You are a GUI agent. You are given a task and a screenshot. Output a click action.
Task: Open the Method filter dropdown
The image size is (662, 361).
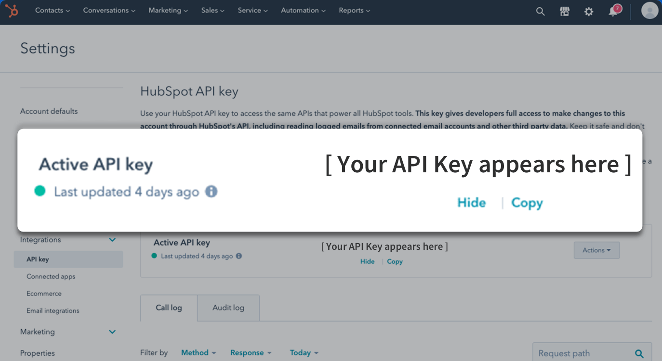click(199, 353)
